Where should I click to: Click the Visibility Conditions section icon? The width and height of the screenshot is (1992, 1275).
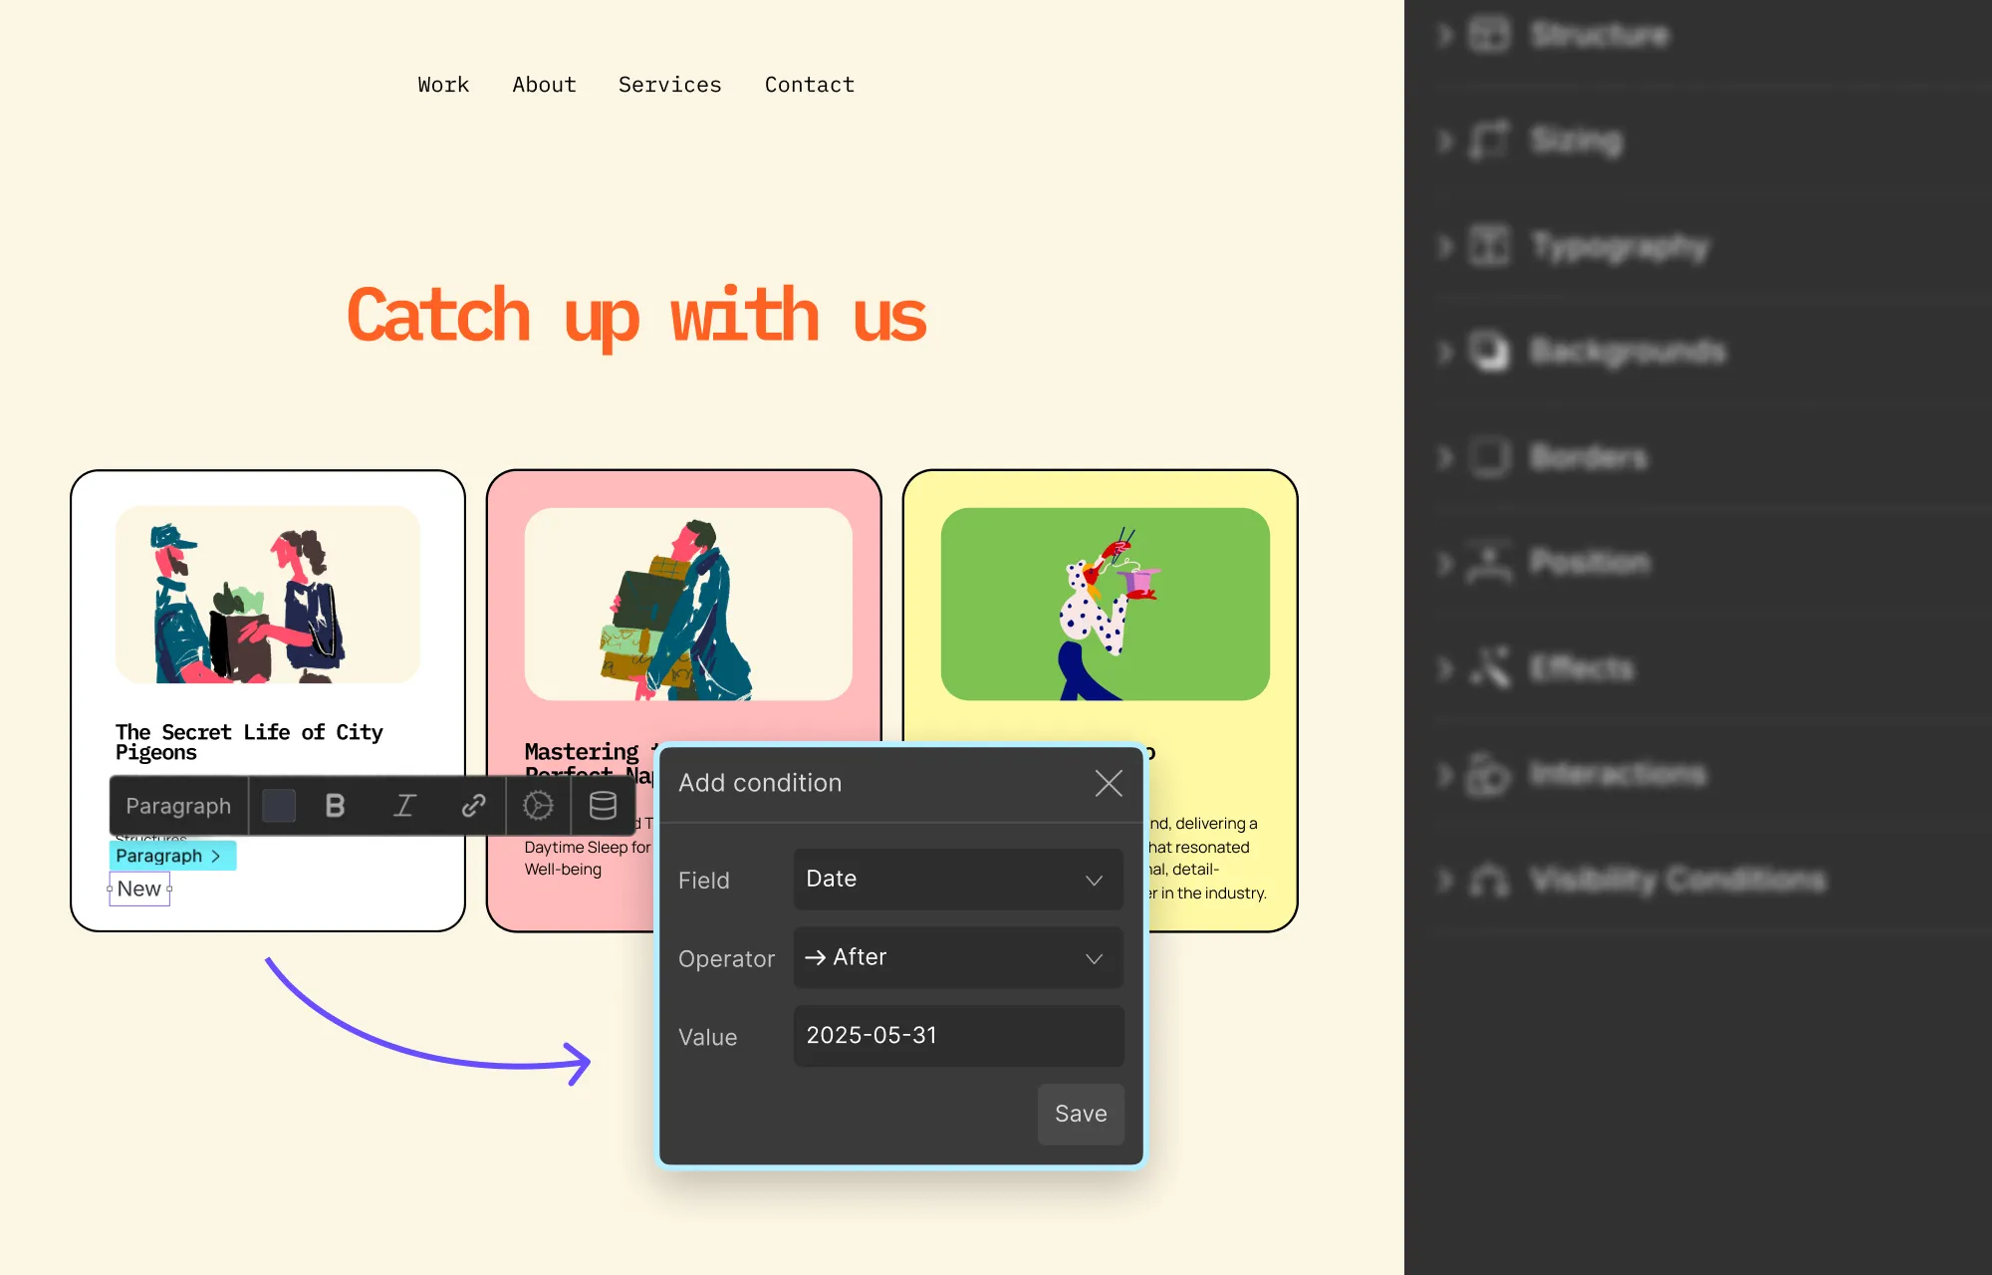point(1490,880)
